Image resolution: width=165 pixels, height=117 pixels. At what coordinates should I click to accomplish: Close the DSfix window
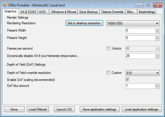[x=158, y=5]
